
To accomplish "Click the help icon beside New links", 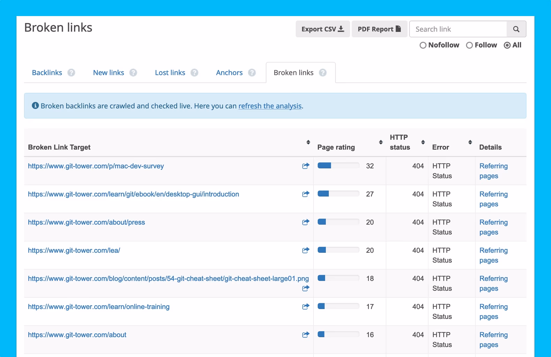I will 133,73.
